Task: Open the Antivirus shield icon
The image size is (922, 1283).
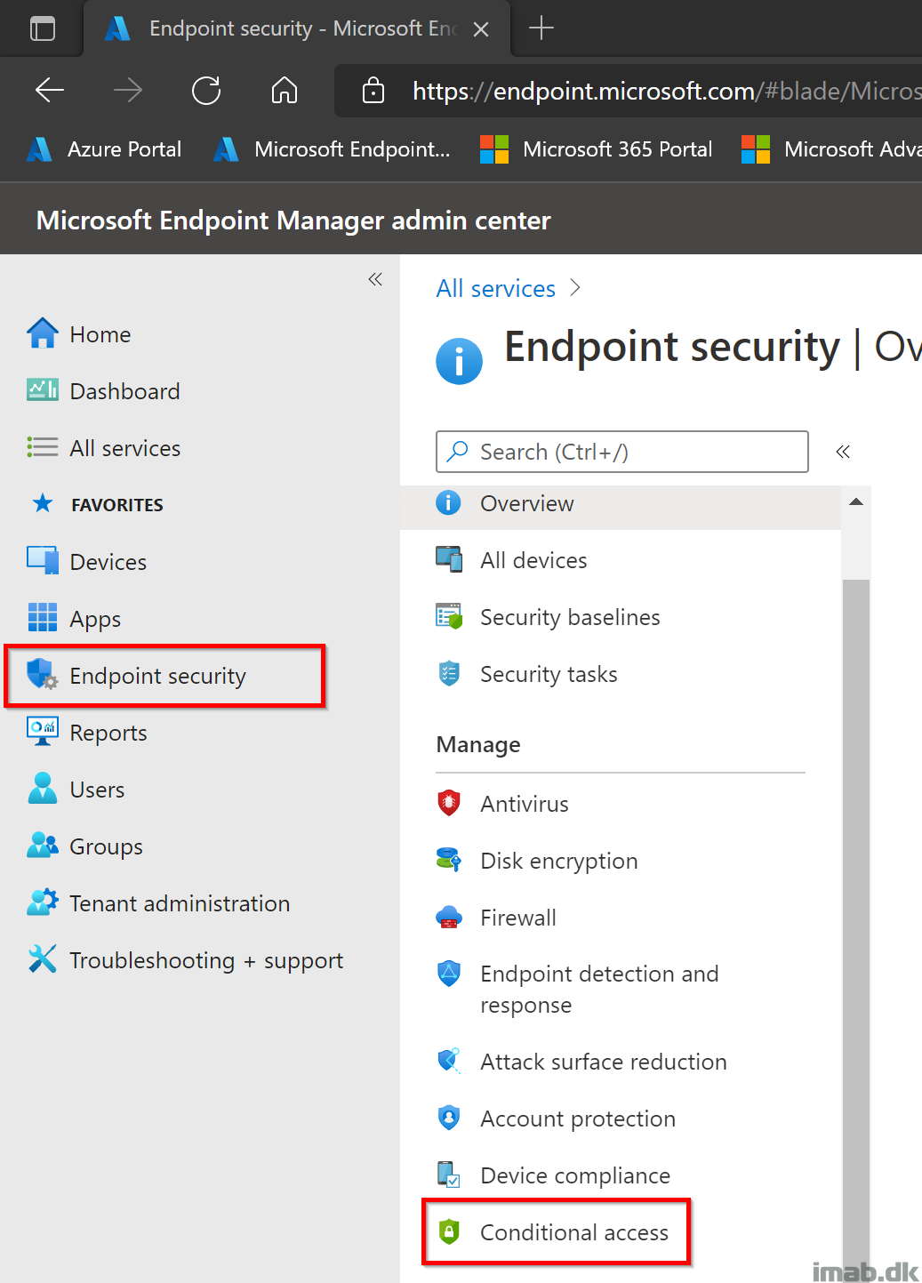Action: click(449, 803)
